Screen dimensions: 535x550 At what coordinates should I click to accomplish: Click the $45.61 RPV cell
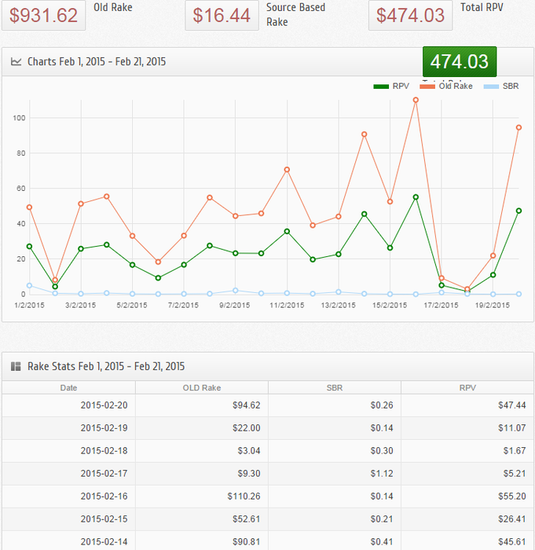(467, 541)
